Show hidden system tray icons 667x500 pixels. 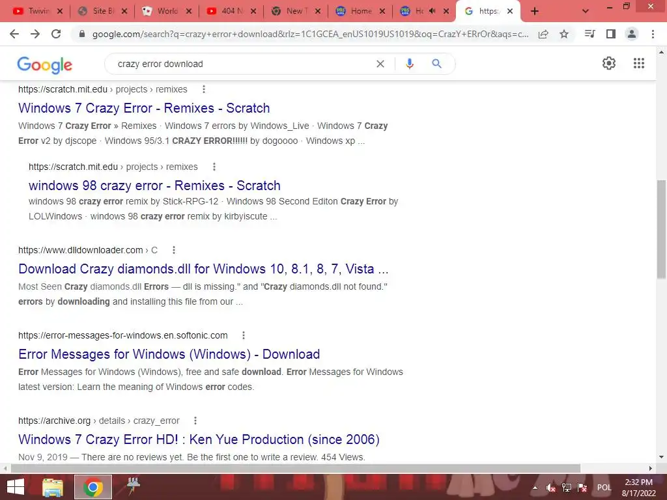[x=535, y=488]
